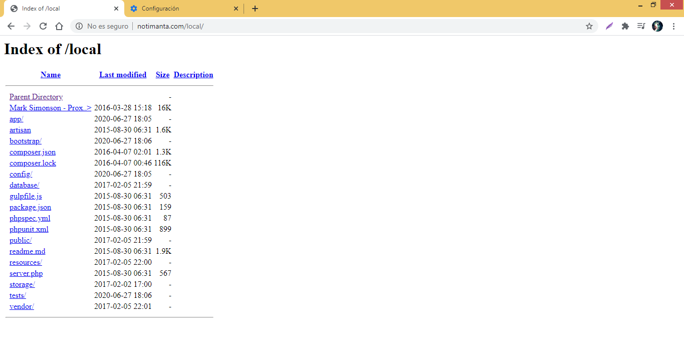Open the extensions puzzle menu
Screen dimensions: 684x340
[625, 26]
